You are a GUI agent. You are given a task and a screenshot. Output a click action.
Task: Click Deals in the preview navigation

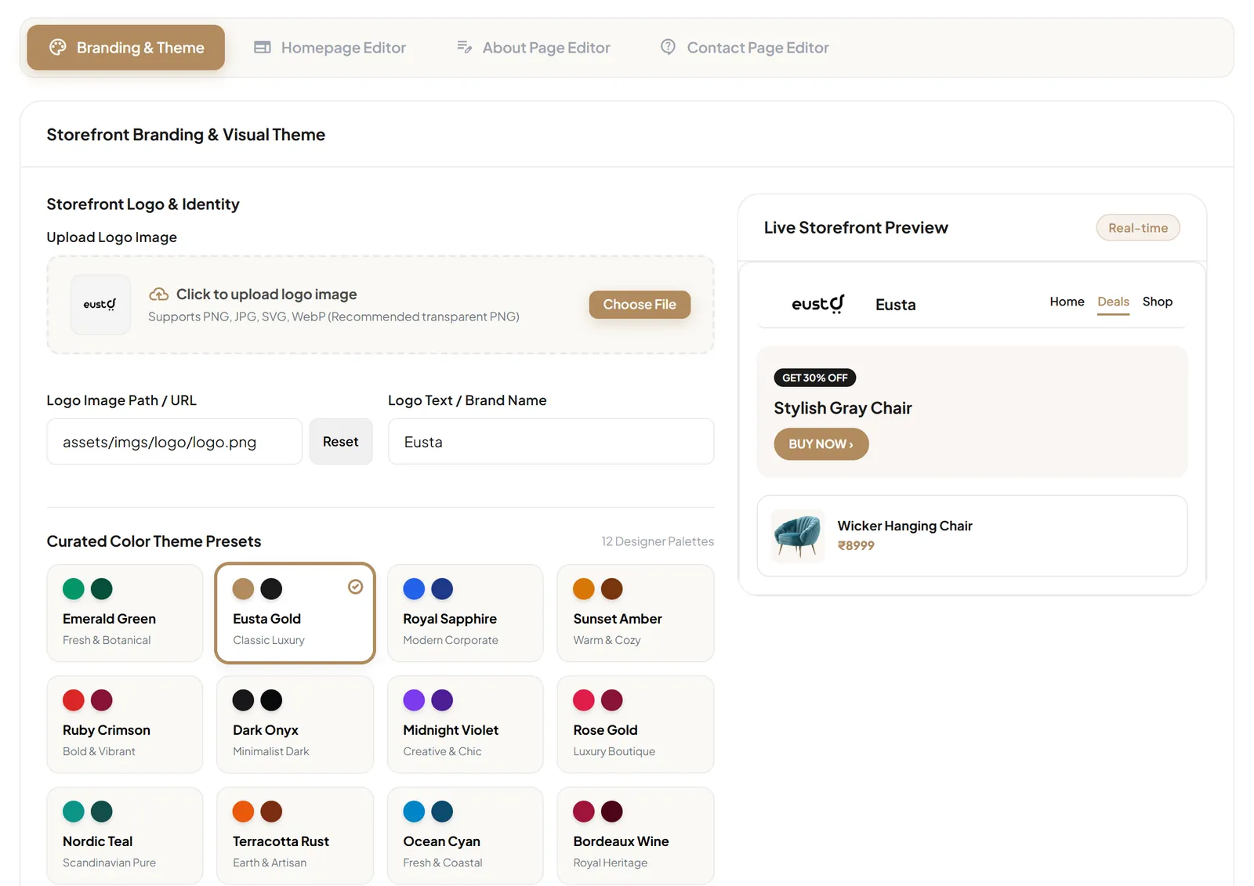coord(1113,302)
